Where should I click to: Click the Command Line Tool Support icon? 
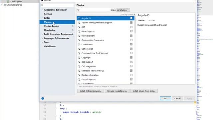click(79, 53)
